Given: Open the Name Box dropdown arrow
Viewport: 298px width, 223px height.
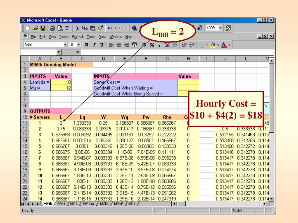Looking at the screenshot, I should click(59, 52).
